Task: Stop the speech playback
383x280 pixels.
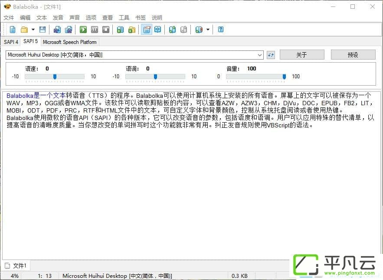Action: point(106,30)
